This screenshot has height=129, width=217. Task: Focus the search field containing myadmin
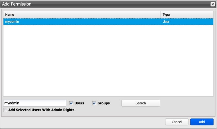[34, 103]
